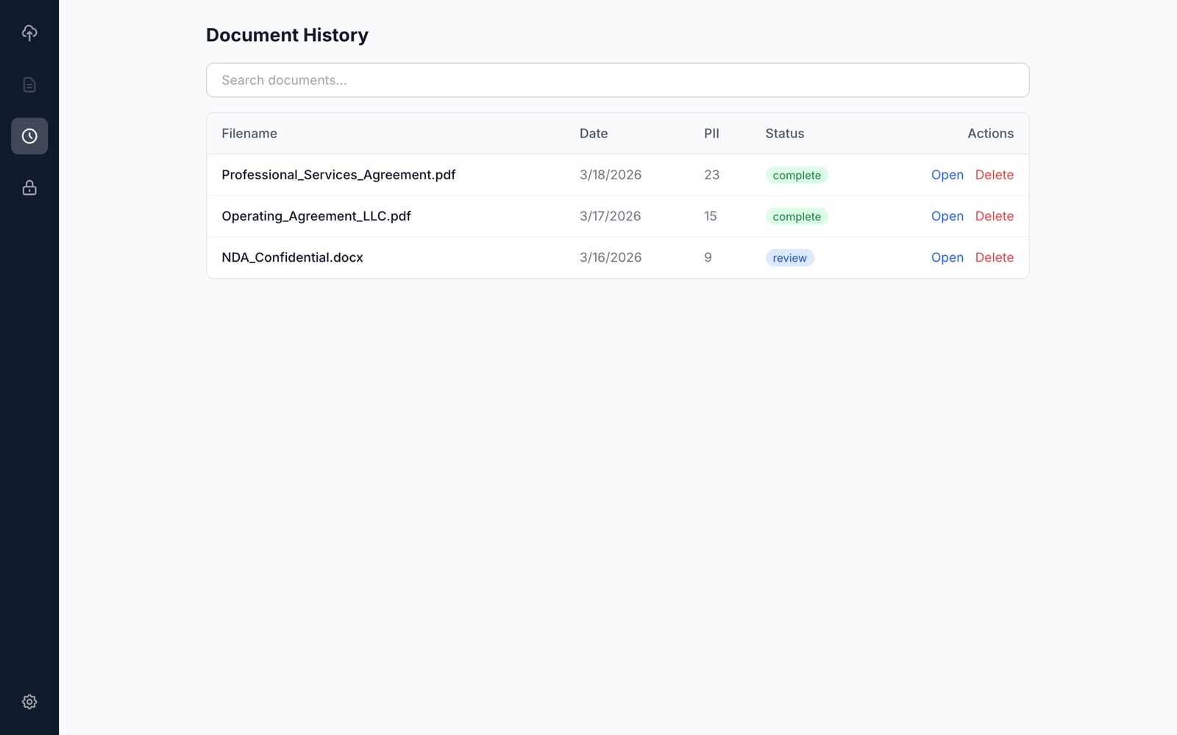Click PII count 15
Viewport: 1177px width, 735px height.
click(x=710, y=216)
